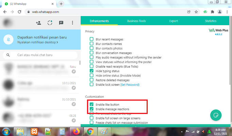Click the muted bell notification icon

[x=9, y=39]
